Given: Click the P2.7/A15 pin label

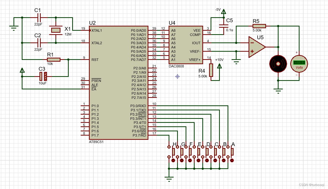Looking at the screenshot, I should point(139,98).
